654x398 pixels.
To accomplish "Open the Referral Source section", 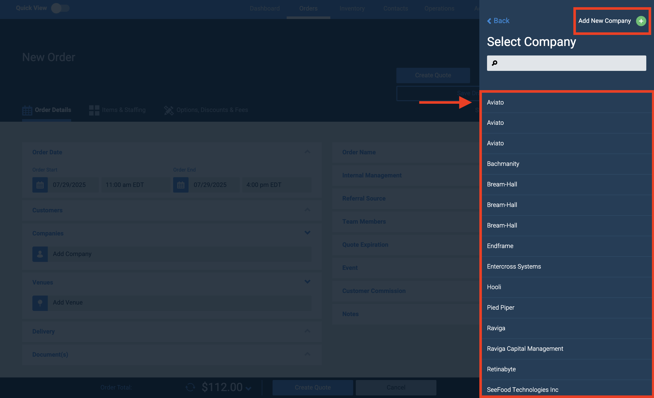I will pyautogui.click(x=406, y=198).
